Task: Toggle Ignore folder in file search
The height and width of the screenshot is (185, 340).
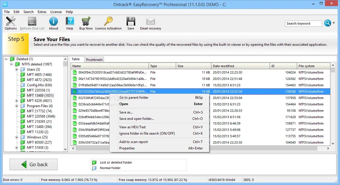Action: (159, 133)
